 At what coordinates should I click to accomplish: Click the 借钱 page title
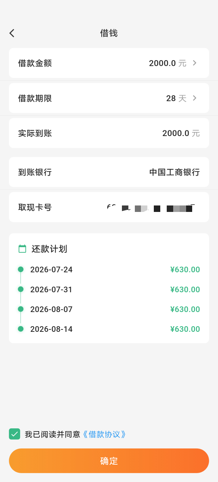pos(109,33)
